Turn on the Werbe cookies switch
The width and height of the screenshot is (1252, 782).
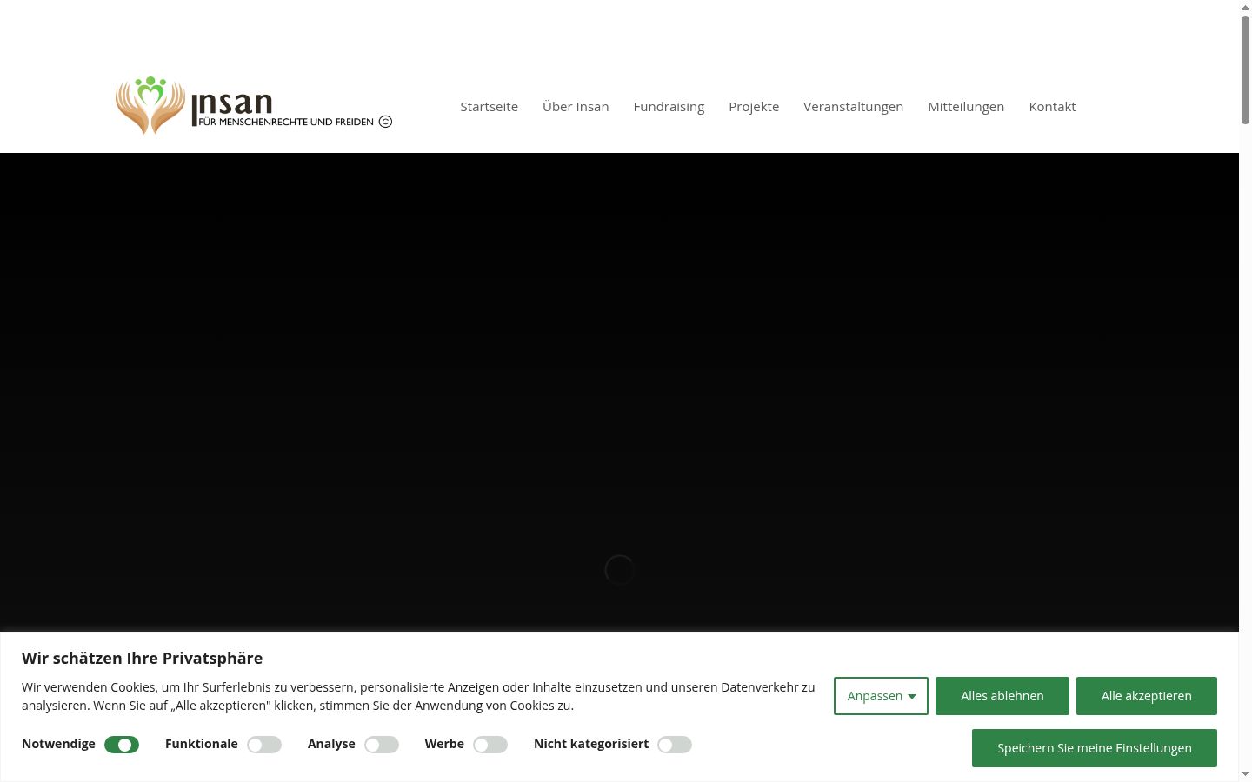(x=490, y=745)
